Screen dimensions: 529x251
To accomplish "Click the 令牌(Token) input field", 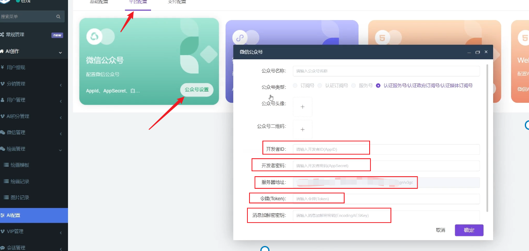I will [386, 199].
